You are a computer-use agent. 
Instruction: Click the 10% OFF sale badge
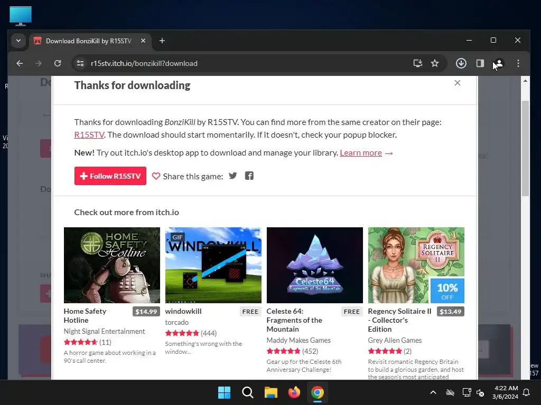[447, 291]
